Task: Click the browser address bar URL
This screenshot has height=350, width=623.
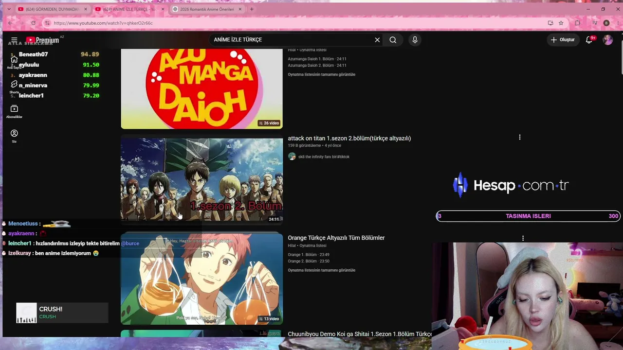Action: 103,23
